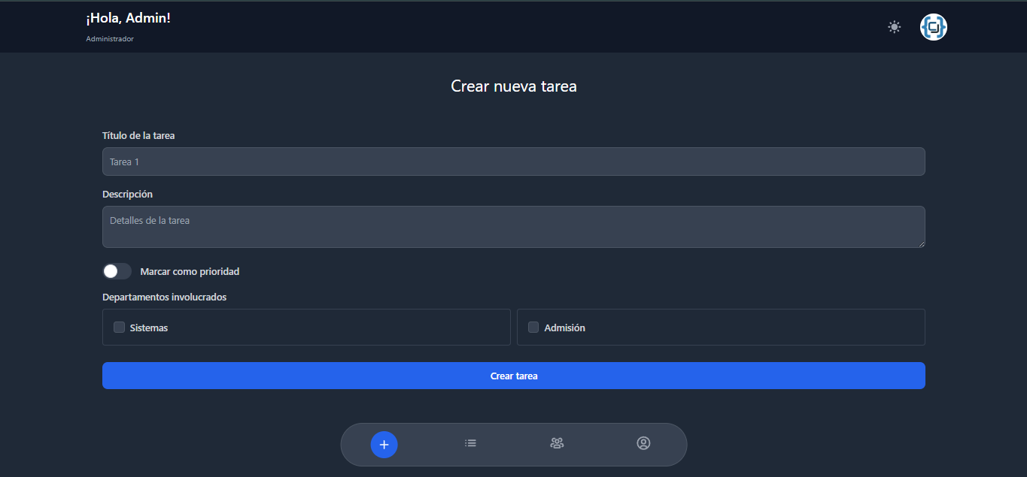Open the profile icon in bottom navigation
Screen dimensions: 1027x477
pyautogui.click(x=643, y=443)
